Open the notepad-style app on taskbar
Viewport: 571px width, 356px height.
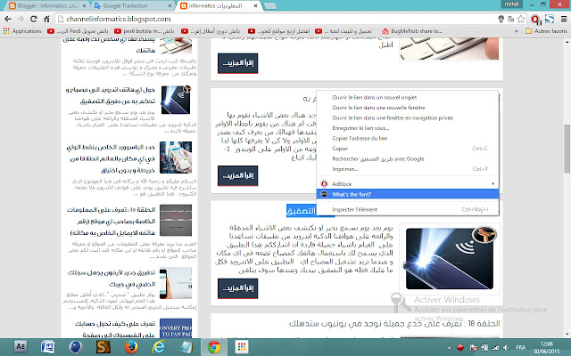186,347
